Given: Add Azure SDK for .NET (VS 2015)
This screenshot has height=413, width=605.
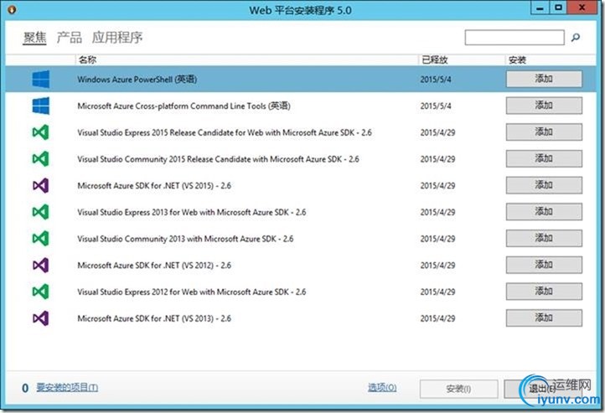Looking at the screenshot, I should (544, 185).
